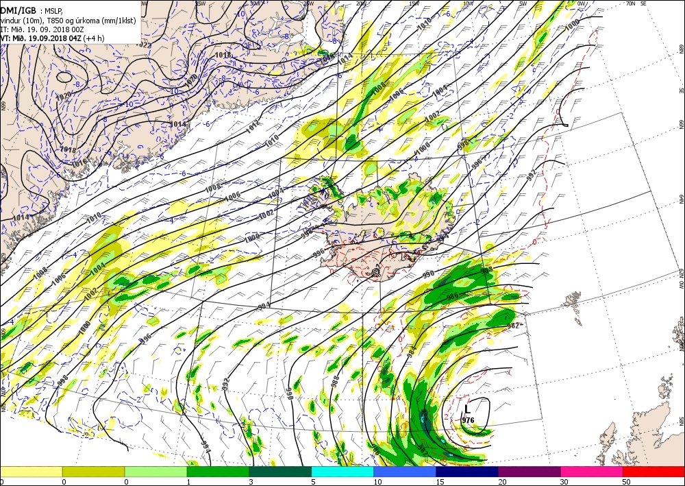Click the legend value '20'
This screenshot has width=685, height=486.
(x=502, y=482)
